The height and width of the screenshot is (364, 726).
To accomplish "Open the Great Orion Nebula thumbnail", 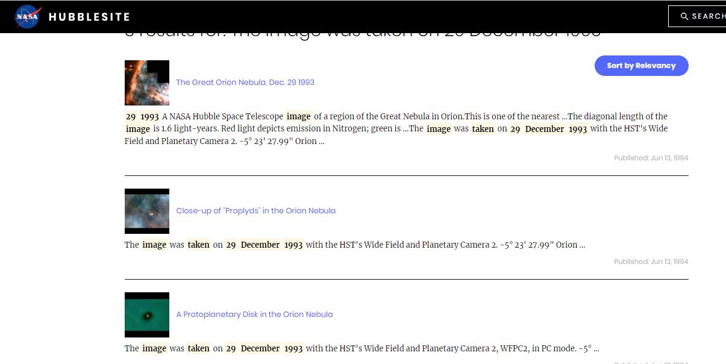I will click(146, 83).
